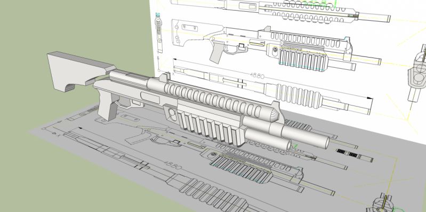Click the 48.80 dimension on the floor drawing
The image size is (426, 212).
point(172,165)
